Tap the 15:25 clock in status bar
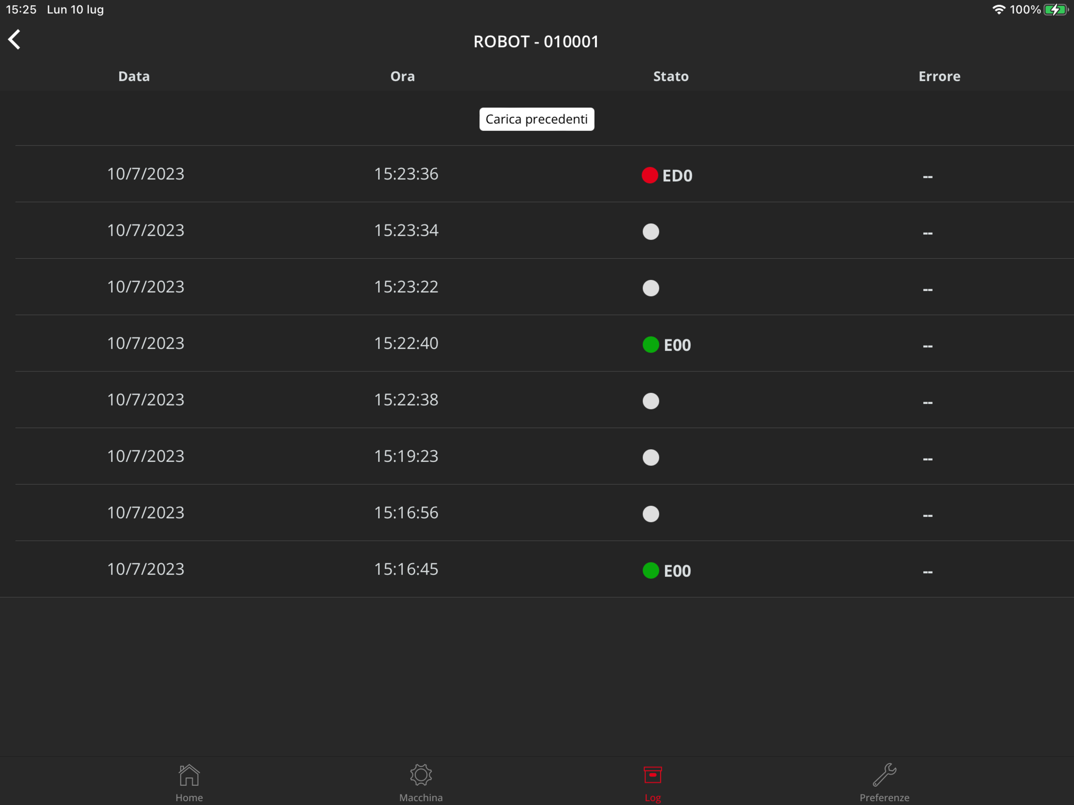Screen dimensions: 1074x805 click(x=21, y=10)
